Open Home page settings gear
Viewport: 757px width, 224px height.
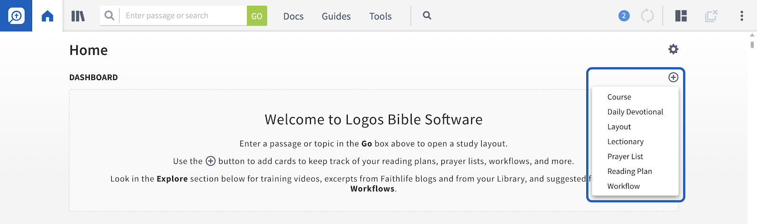point(673,49)
